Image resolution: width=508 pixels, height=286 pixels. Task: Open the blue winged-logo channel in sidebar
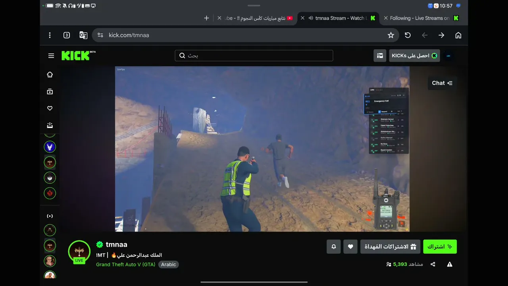click(50, 147)
